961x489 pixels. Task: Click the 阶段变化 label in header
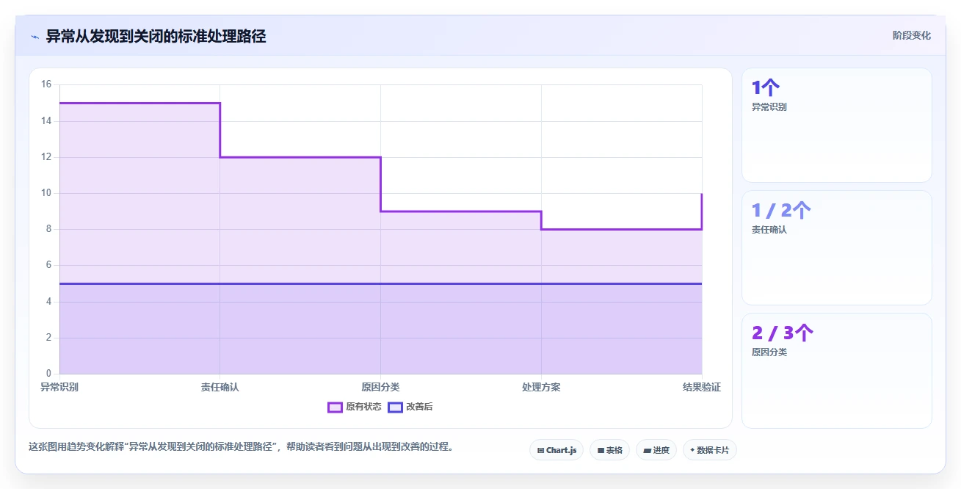point(911,36)
